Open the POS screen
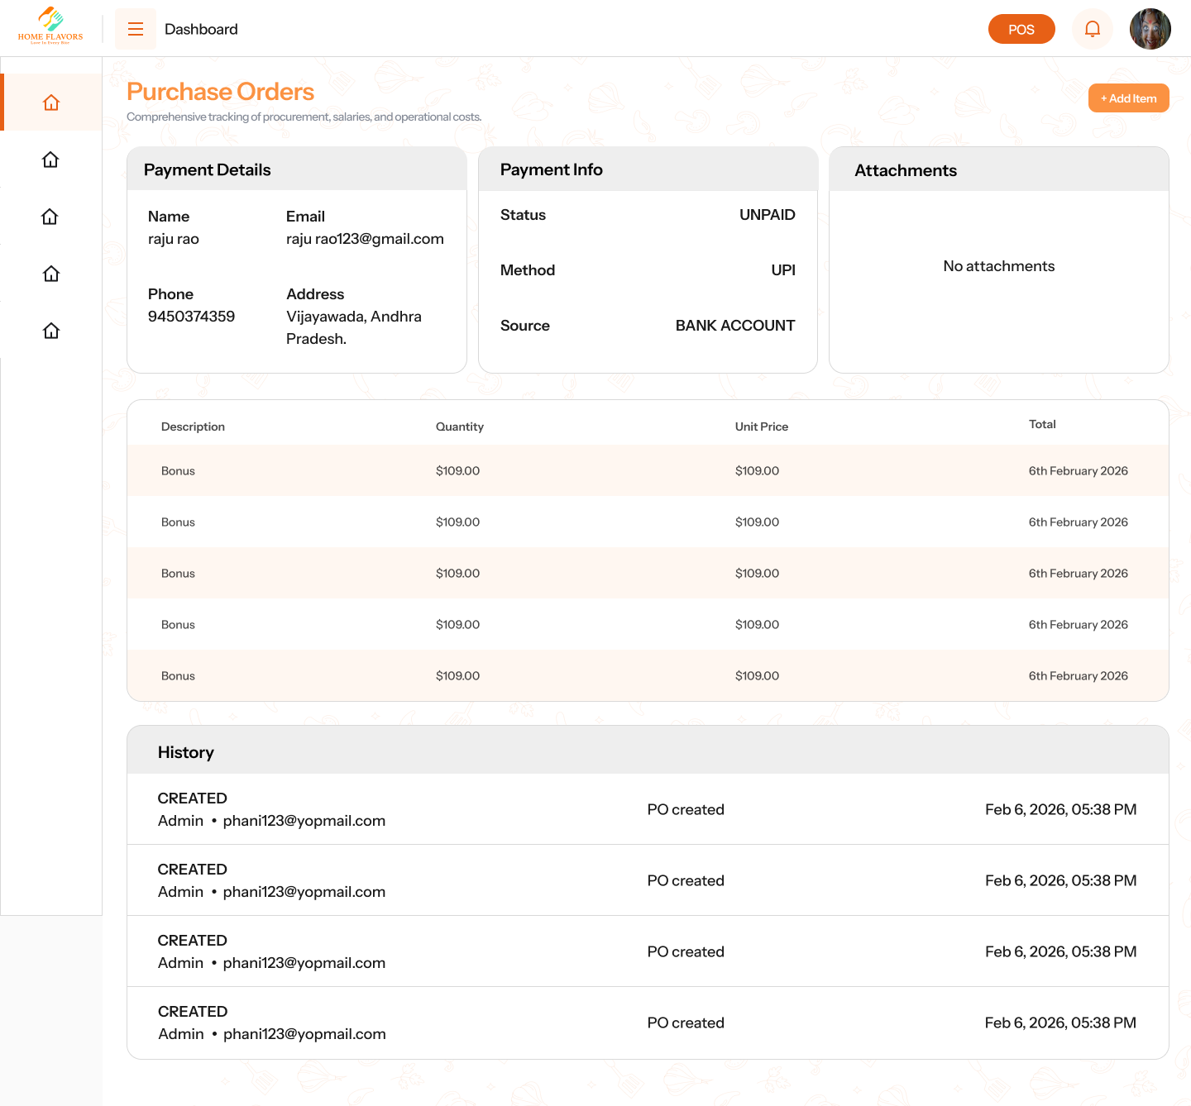1191x1106 pixels. tap(1021, 29)
